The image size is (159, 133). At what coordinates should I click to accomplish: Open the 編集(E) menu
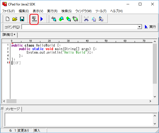pyautogui.click(x=24, y=11)
